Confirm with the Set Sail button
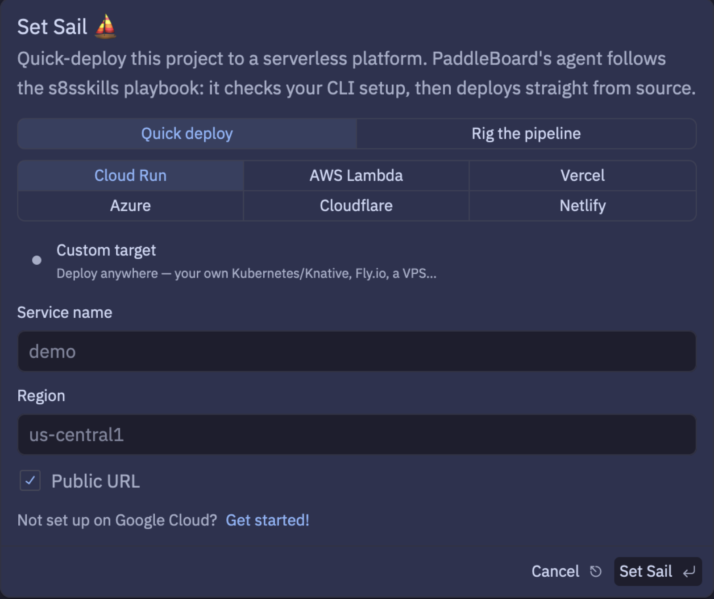714x599 pixels. [658, 571]
